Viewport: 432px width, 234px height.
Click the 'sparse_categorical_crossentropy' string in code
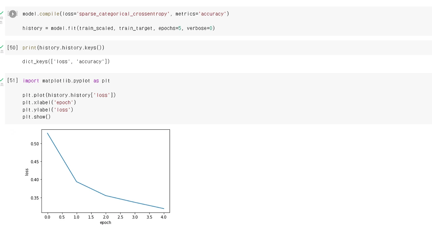pyautogui.click(x=123, y=14)
